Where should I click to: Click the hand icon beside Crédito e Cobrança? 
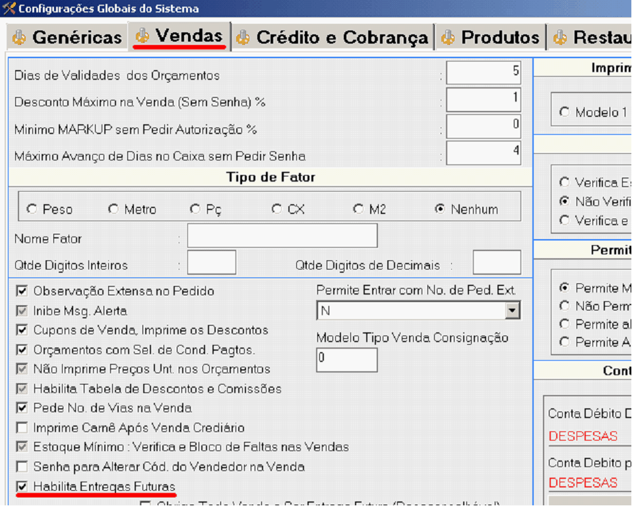pyautogui.click(x=243, y=38)
